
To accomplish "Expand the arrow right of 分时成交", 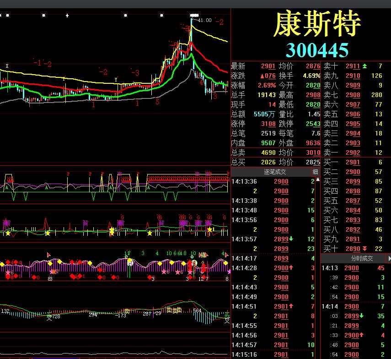I will tap(389, 258).
